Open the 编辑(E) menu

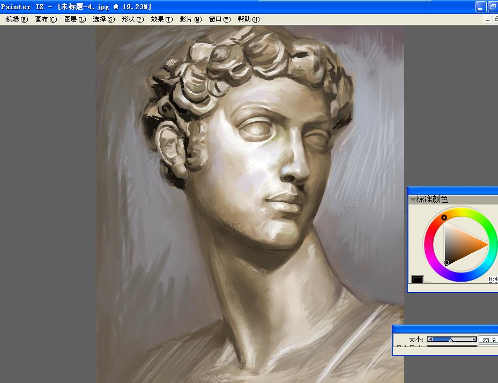(x=17, y=19)
